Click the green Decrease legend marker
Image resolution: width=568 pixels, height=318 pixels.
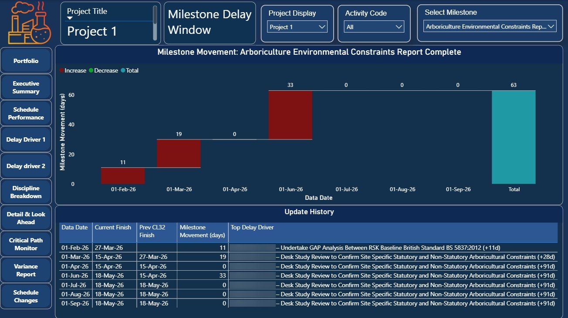[x=91, y=70]
